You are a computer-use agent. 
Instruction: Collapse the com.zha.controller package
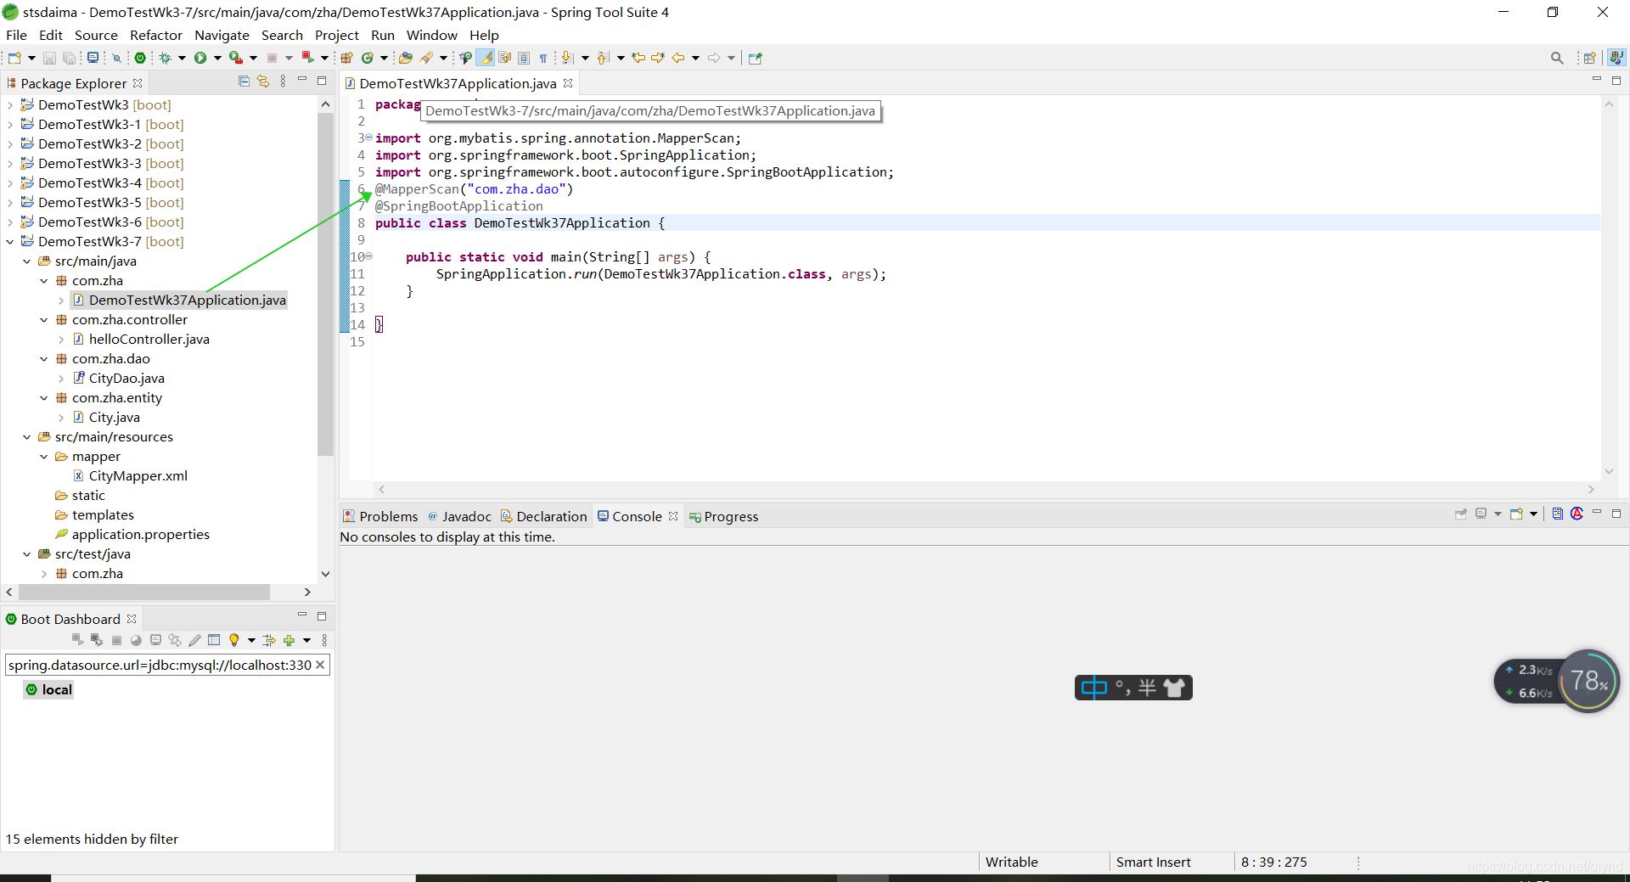click(x=44, y=320)
